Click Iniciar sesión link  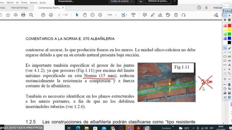tap(218, 8)
